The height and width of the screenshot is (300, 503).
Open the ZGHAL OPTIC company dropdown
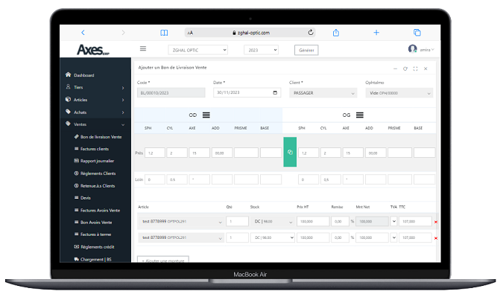click(x=198, y=50)
